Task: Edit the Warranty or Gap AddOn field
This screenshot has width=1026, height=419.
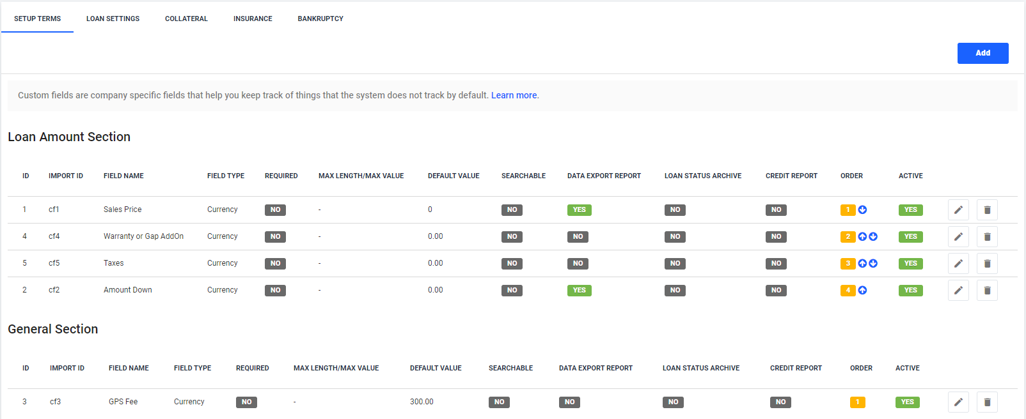Action: point(958,236)
